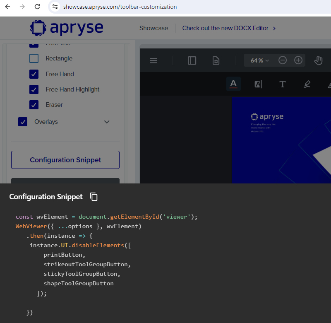Open the page settings icon in the toolbar
This screenshot has height=323, width=331.
click(x=216, y=60)
